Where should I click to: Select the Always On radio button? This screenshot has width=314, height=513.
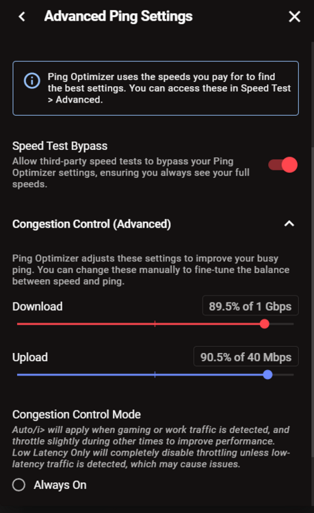pos(18,484)
